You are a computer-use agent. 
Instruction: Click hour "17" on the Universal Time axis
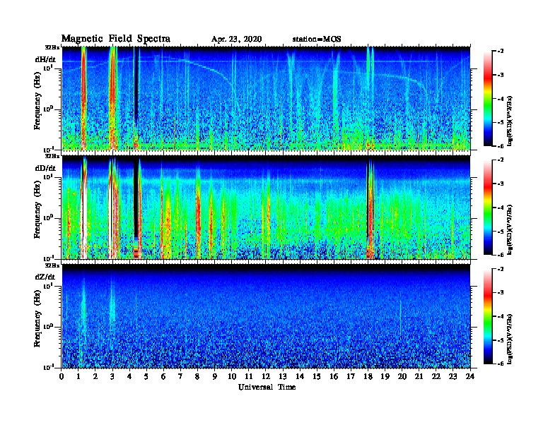[x=351, y=377]
